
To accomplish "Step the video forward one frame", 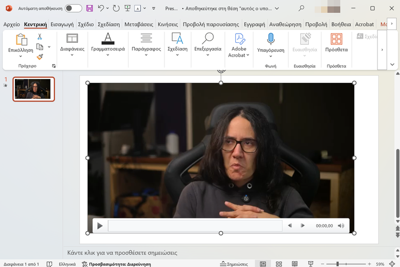I will coord(302,225).
